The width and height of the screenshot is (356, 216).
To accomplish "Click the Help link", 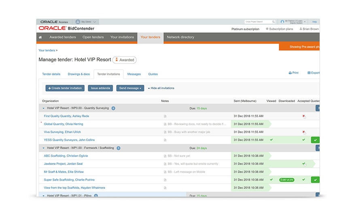I will point(314,22).
